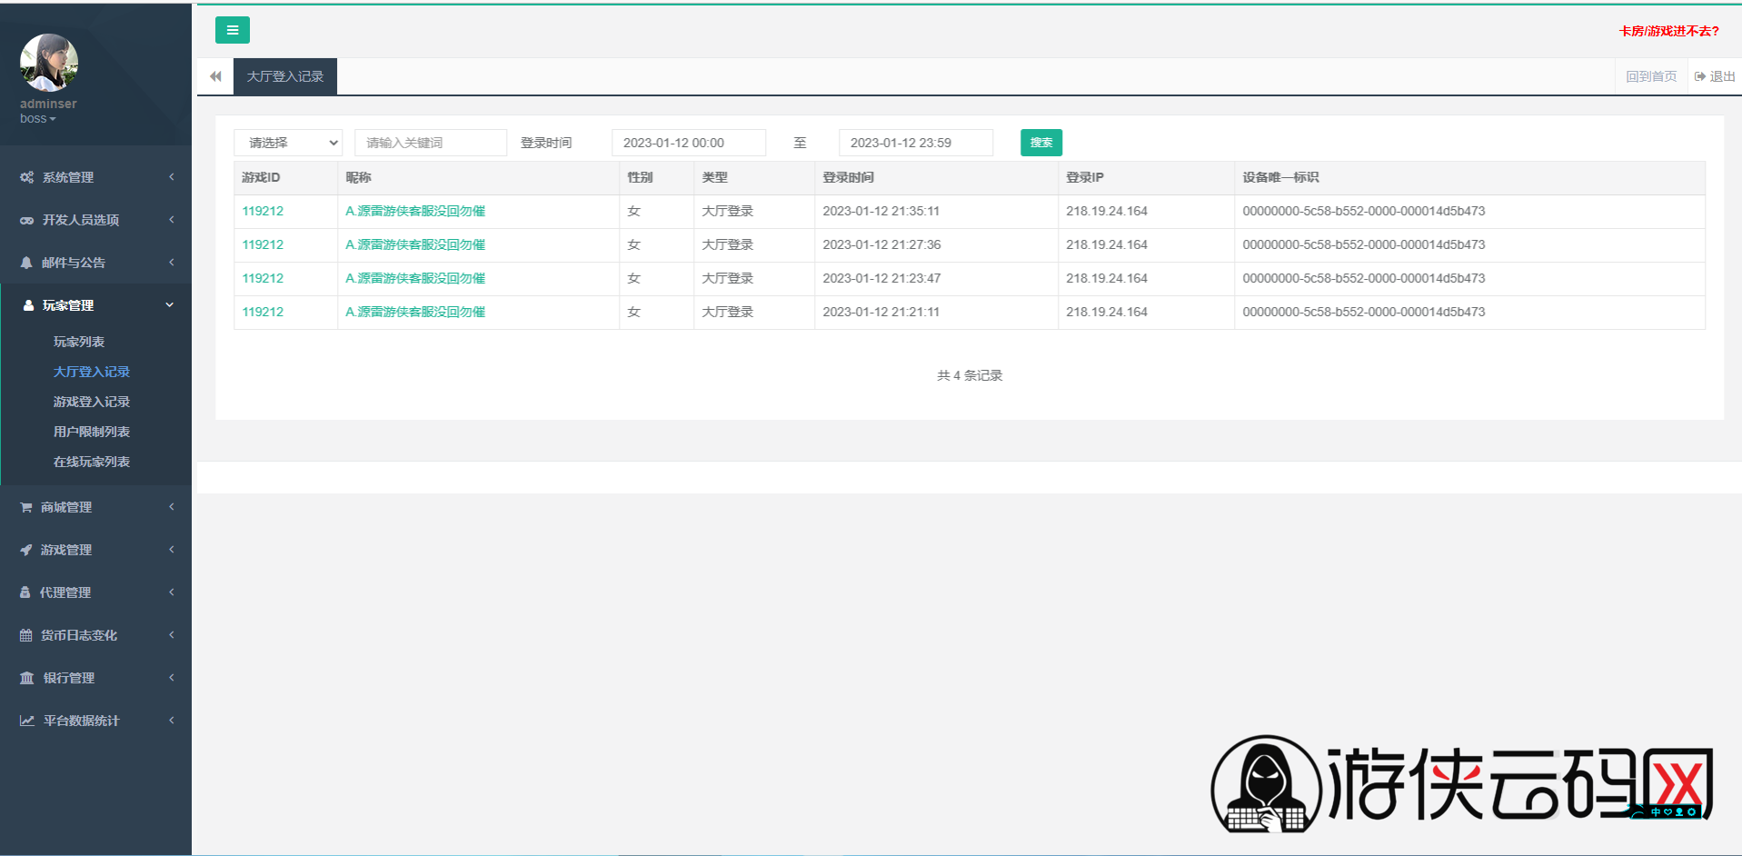Screen dimensions: 1742x856
Task: Expand the 邮件与公告 menu chevron
Action: point(171,263)
